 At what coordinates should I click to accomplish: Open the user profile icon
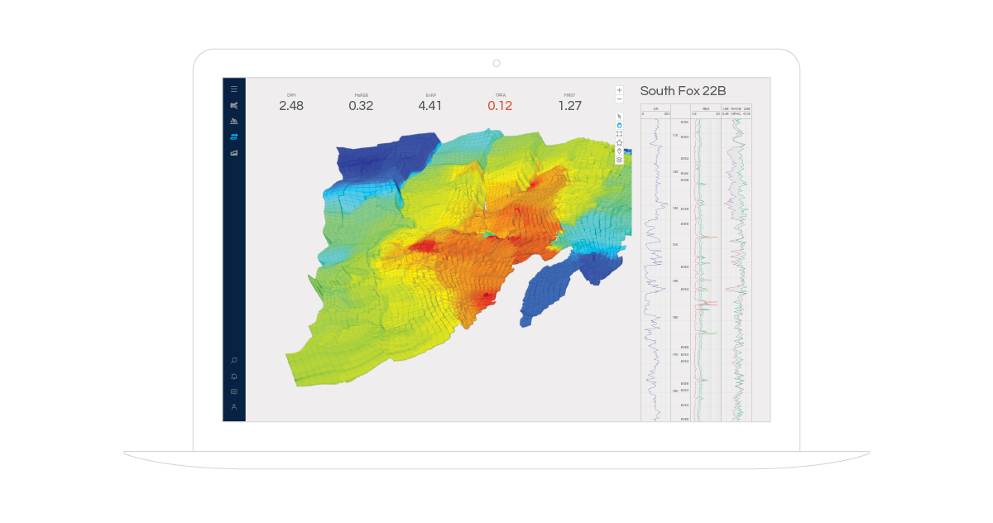coord(234,407)
